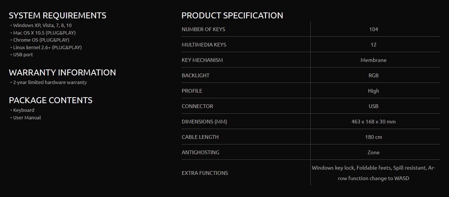Click the MULTIMEDIA KEYS value 12
Viewport: 449px width, 197px height.
(373, 45)
